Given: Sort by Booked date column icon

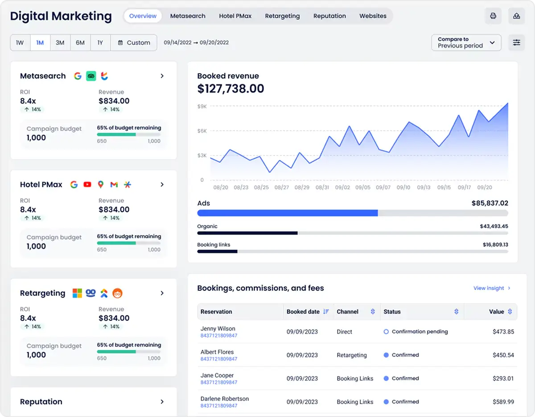Looking at the screenshot, I should coord(326,312).
